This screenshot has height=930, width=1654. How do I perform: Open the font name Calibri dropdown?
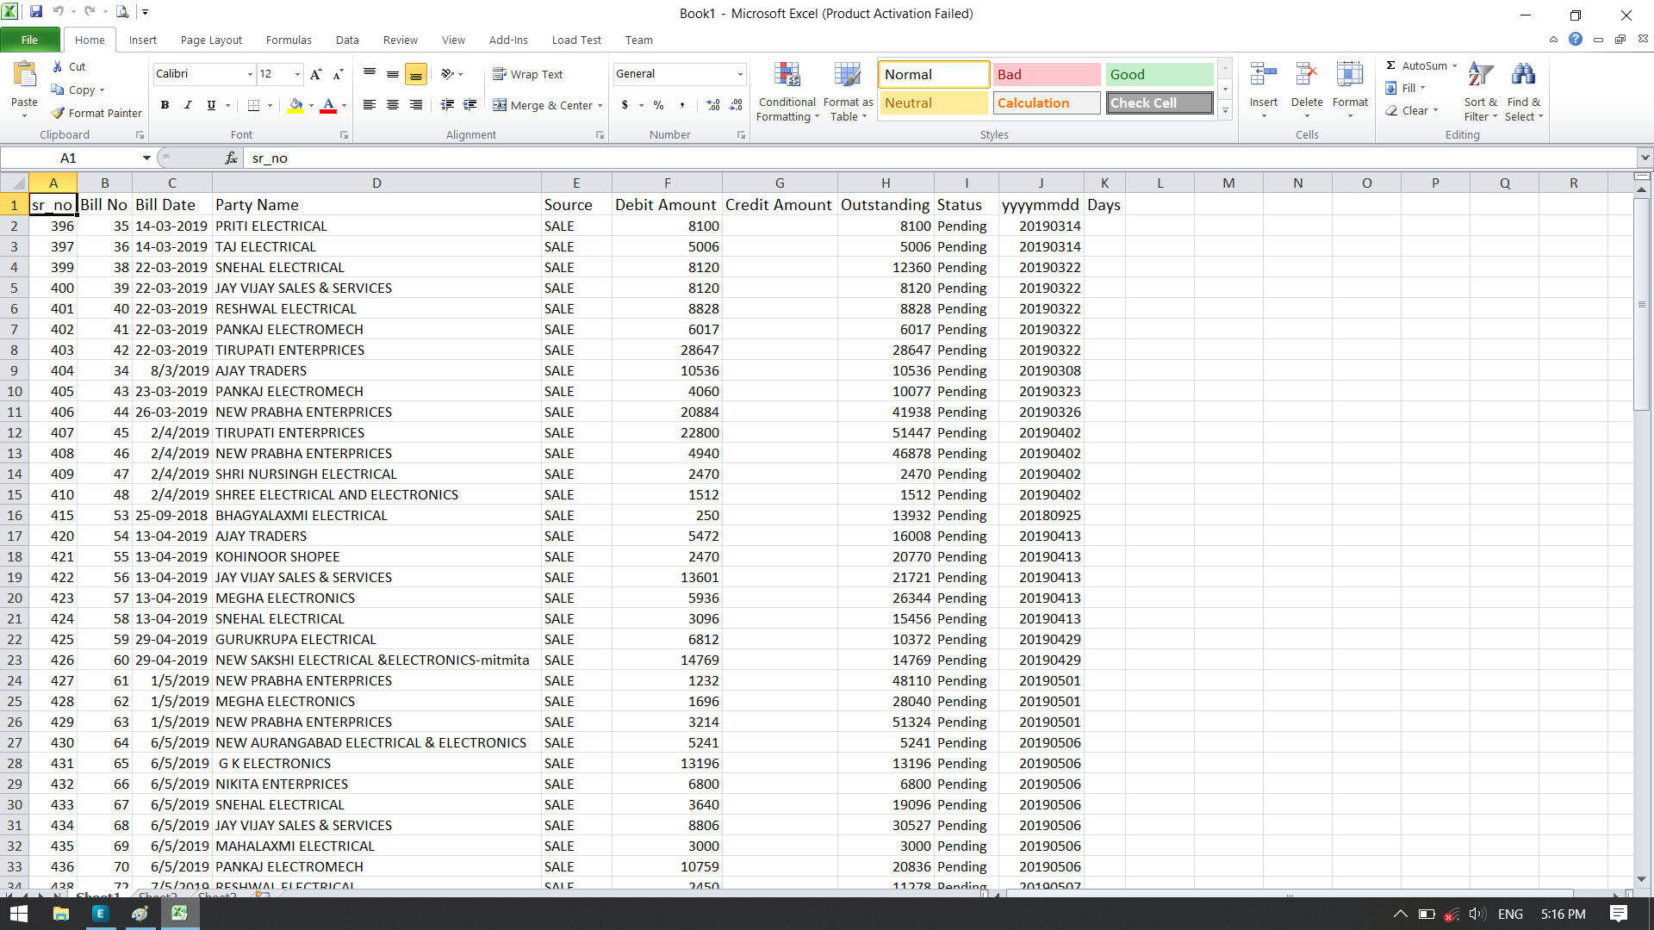coord(250,74)
